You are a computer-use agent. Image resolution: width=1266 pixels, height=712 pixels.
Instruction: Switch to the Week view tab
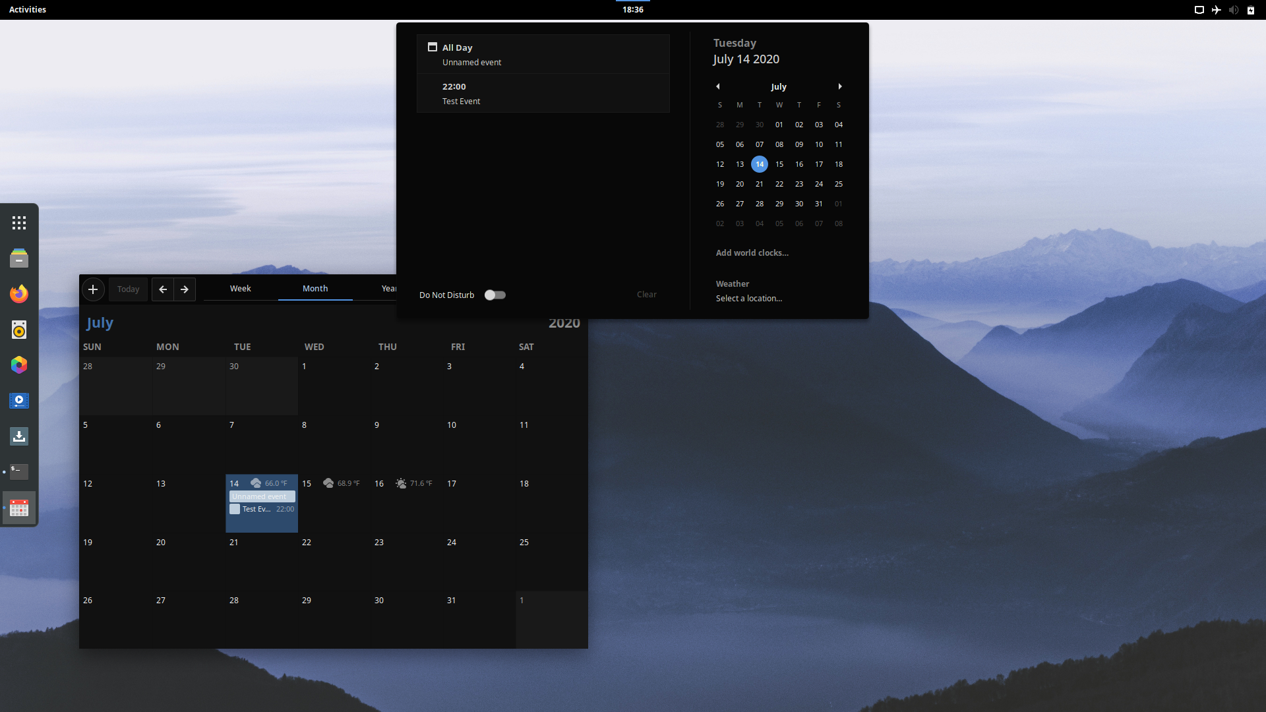[241, 289]
